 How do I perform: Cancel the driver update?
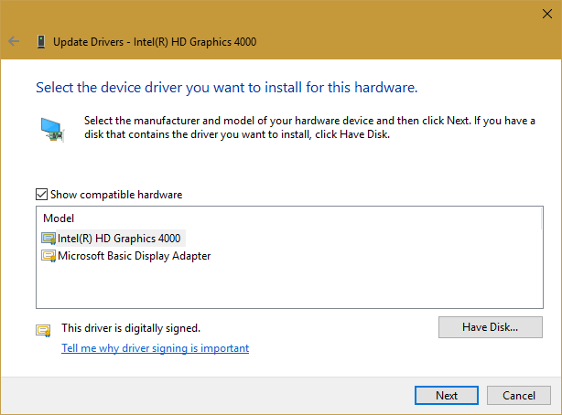tap(519, 395)
